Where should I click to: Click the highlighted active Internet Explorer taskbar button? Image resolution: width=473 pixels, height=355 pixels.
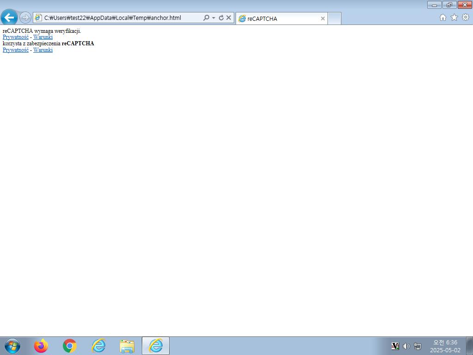pyautogui.click(x=156, y=346)
